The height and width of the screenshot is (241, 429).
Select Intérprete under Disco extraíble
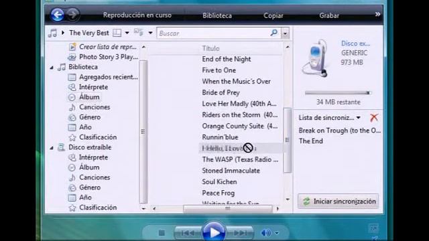tap(94, 157)
